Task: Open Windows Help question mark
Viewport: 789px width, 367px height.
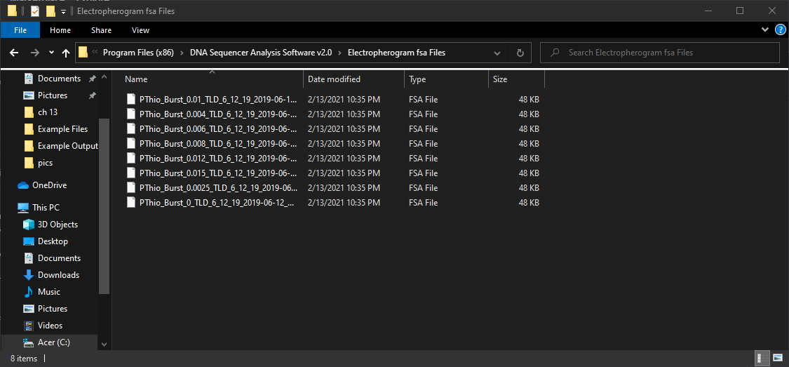Action: click(x=781, y=29)
